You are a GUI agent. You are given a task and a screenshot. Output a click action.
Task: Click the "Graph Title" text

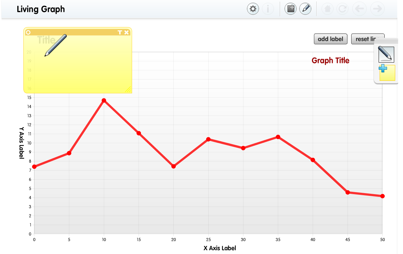tap(330, 61)
